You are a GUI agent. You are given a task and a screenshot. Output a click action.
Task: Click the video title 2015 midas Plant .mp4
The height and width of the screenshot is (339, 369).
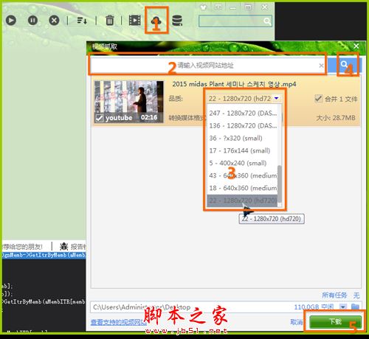[x=234, y=84]
